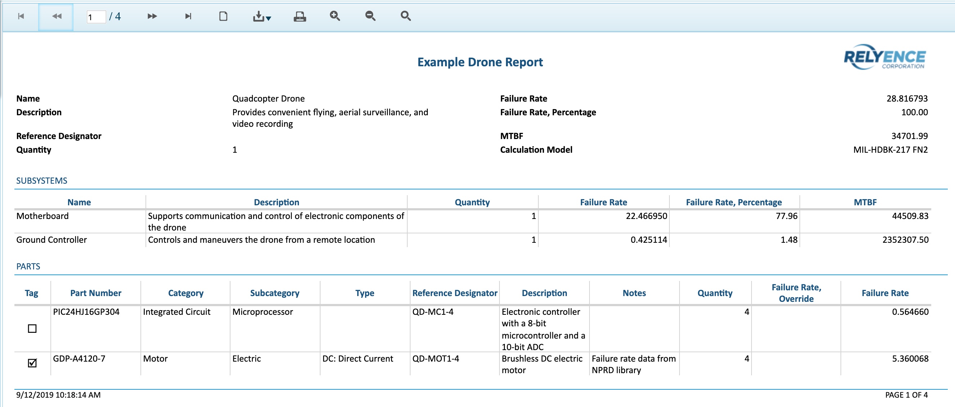Open the export download dropdown

[262, 16]
